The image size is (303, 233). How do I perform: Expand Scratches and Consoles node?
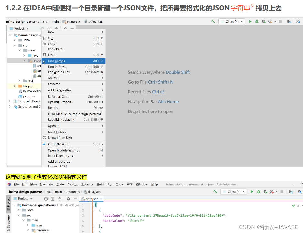[10, 106]
